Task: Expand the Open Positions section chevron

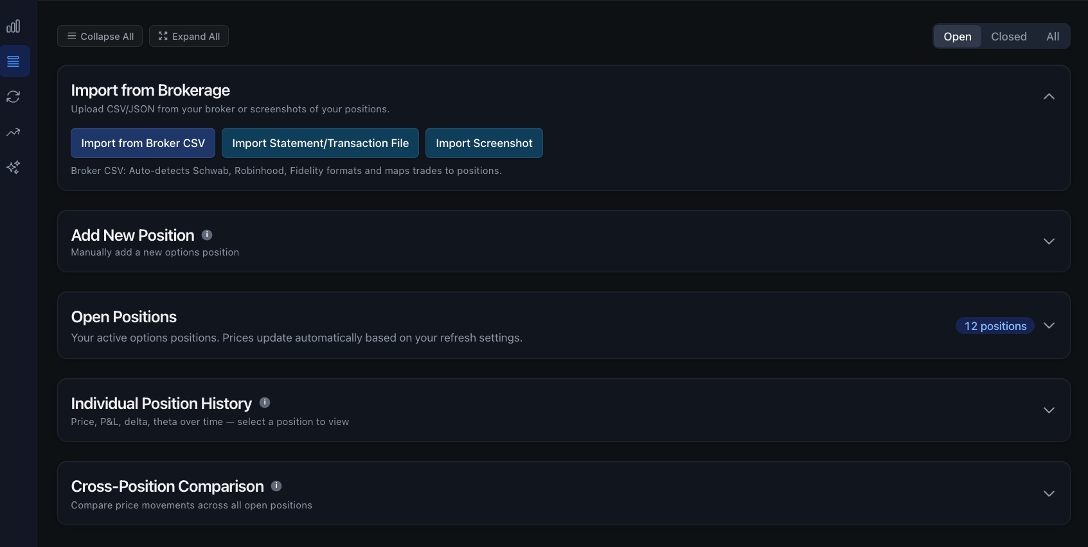Action: tap(1049, 326)
